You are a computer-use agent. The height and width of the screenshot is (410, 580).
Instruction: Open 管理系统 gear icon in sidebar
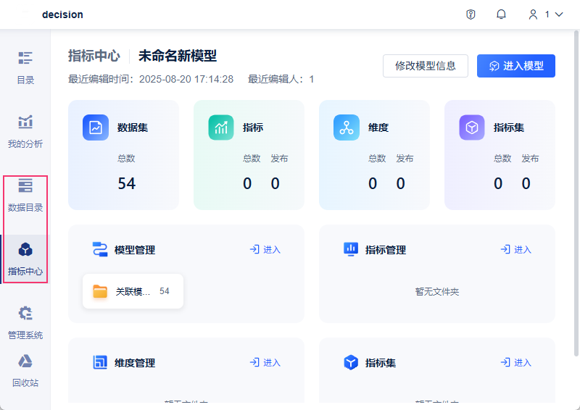coord(25,313)
